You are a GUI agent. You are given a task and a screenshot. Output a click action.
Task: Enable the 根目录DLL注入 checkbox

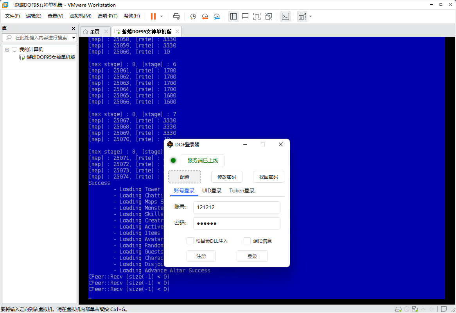pyautogui.click(x=190, y=241)
